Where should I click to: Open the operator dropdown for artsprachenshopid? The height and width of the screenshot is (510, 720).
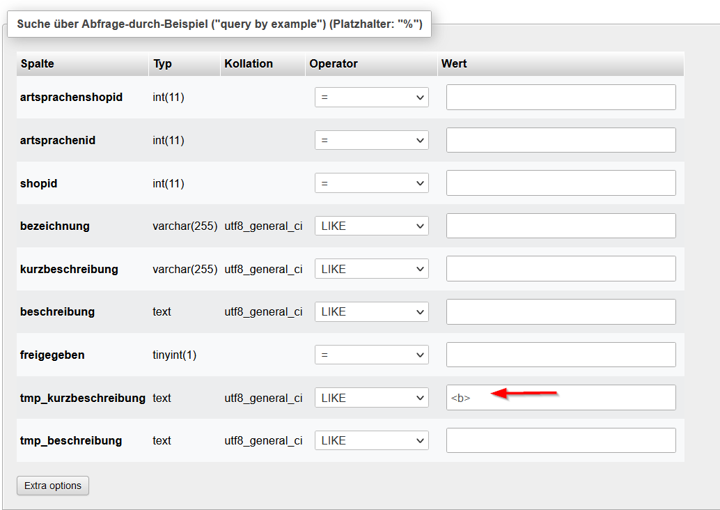[371, 97]
